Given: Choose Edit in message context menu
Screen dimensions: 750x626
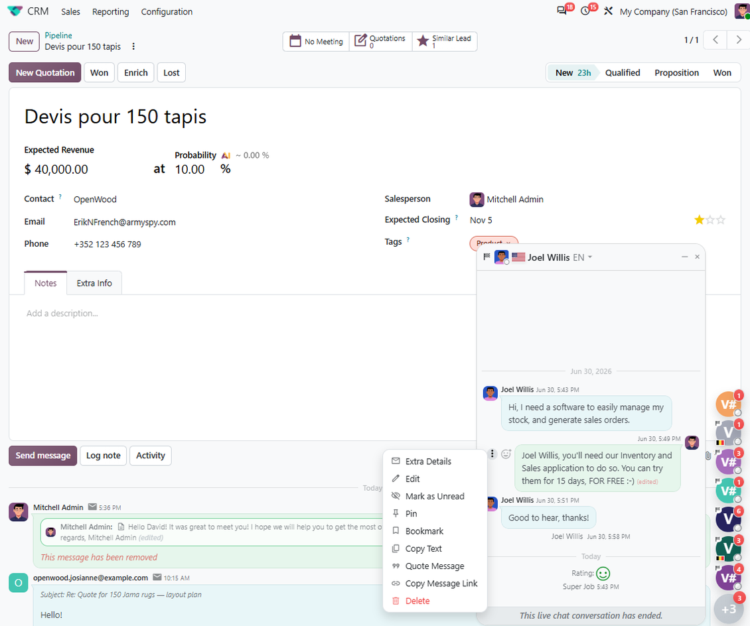Looking at the screenshot, I should 435,479.
